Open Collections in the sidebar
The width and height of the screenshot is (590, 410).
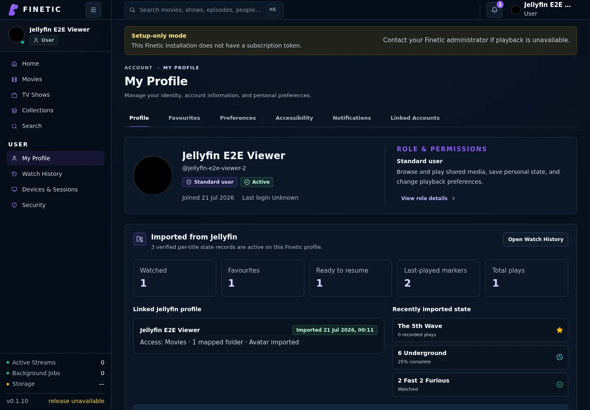(x=55, y=111)
